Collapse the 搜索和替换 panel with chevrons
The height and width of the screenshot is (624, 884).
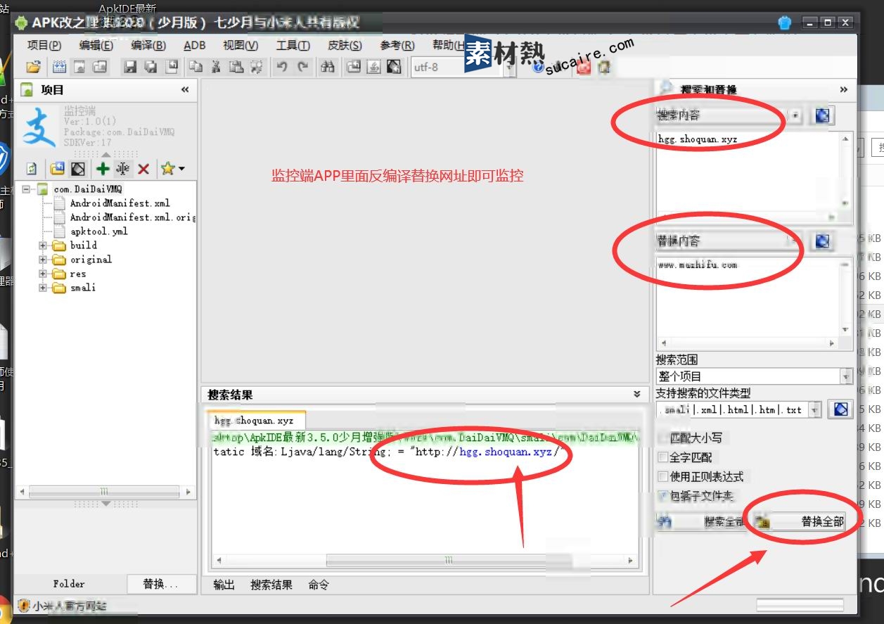tap(844, 89)
